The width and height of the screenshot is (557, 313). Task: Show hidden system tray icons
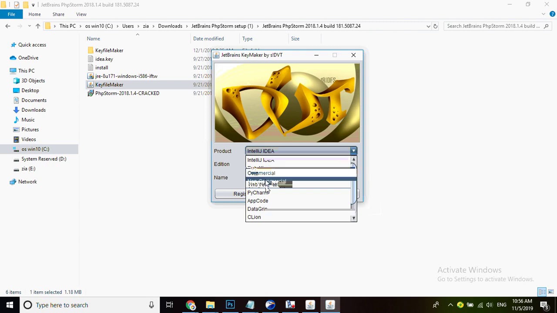tap(450, 305)
